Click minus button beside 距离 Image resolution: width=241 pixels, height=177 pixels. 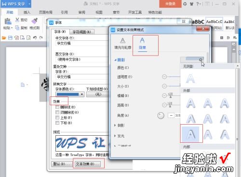(164, 105)
